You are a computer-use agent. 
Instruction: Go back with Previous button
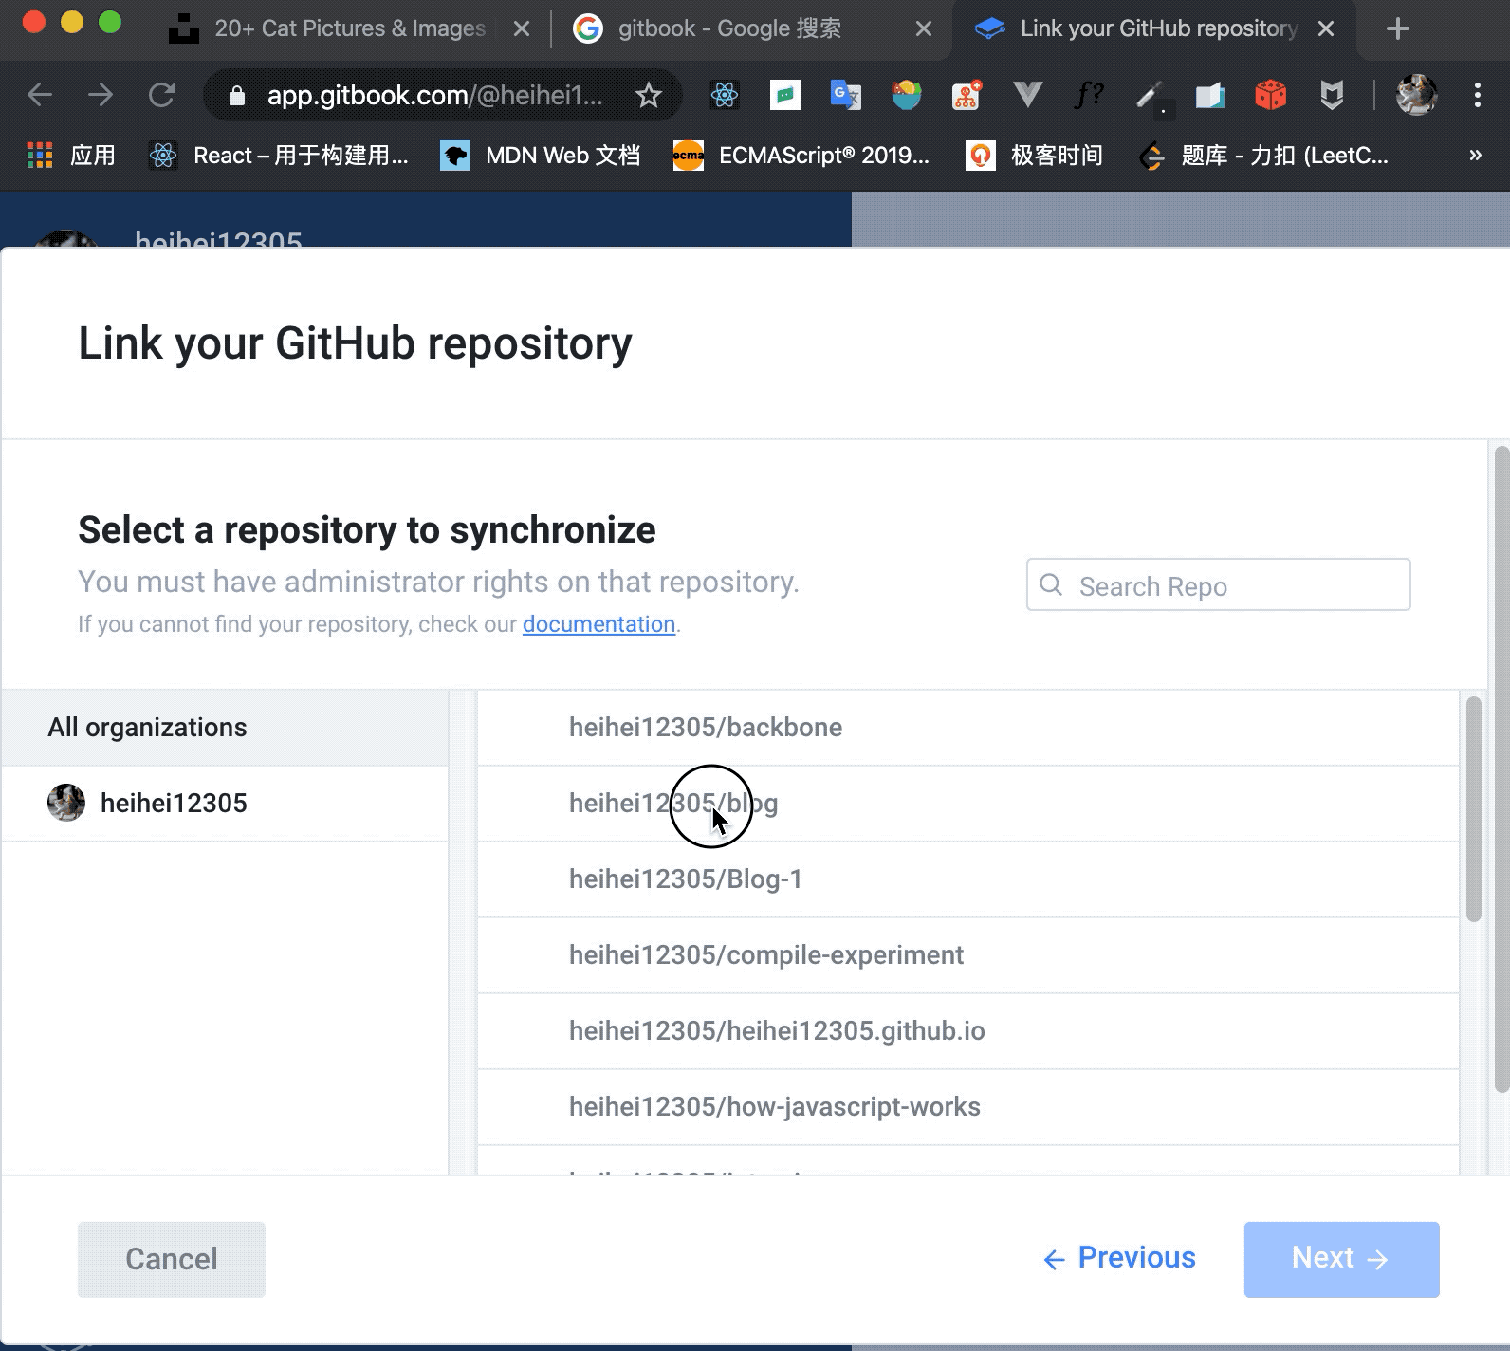pyautogui.click(x=1119, y=1258)
